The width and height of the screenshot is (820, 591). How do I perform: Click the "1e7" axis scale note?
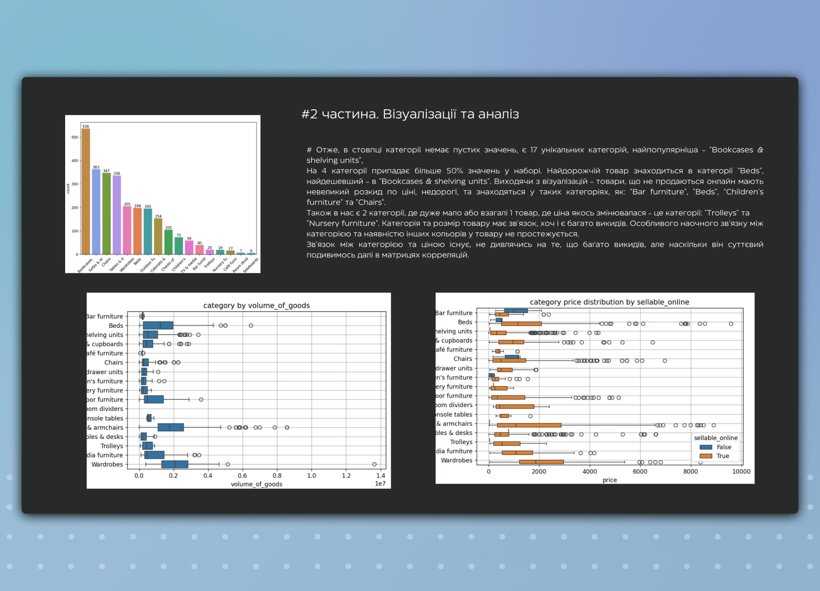tap(380, 484)
